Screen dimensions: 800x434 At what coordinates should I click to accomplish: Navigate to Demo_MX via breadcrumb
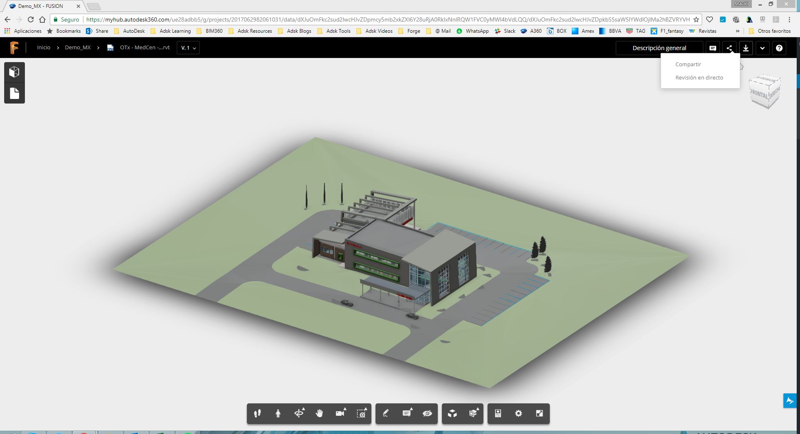77,47
